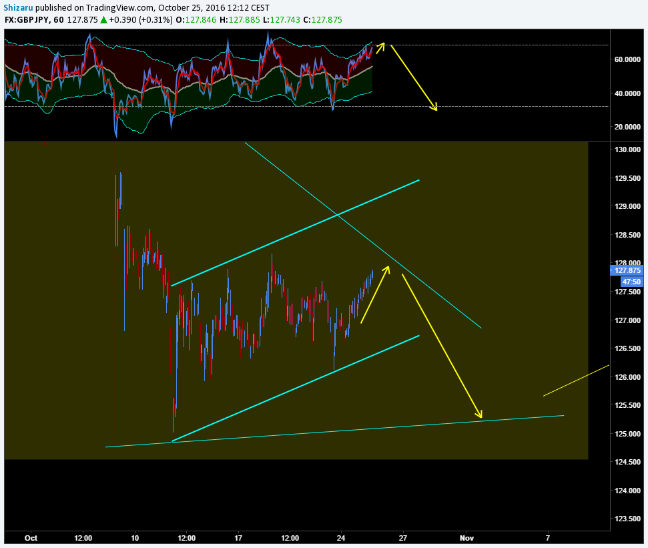The image size is (648, 548).
Task: Open the Shizaru author link
Action: pos(19,8)
